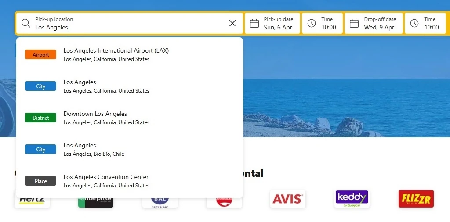Click the drop-off time clock icon
The image size is (450, 222).
click(414, 23)
